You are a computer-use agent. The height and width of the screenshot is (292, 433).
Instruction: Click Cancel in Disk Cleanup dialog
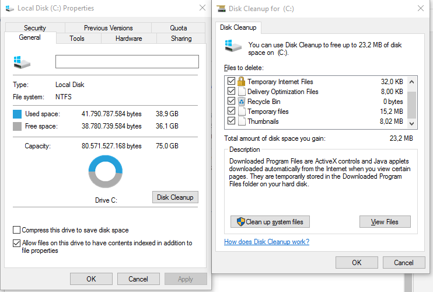pos(404,262)
